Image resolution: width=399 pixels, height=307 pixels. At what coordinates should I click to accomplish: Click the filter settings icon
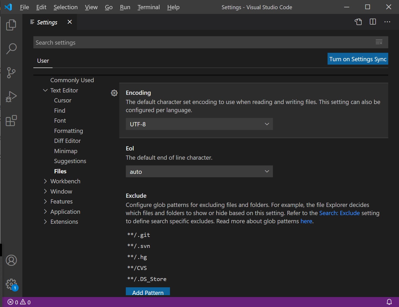pyautogui.click(x=379, y=42)
